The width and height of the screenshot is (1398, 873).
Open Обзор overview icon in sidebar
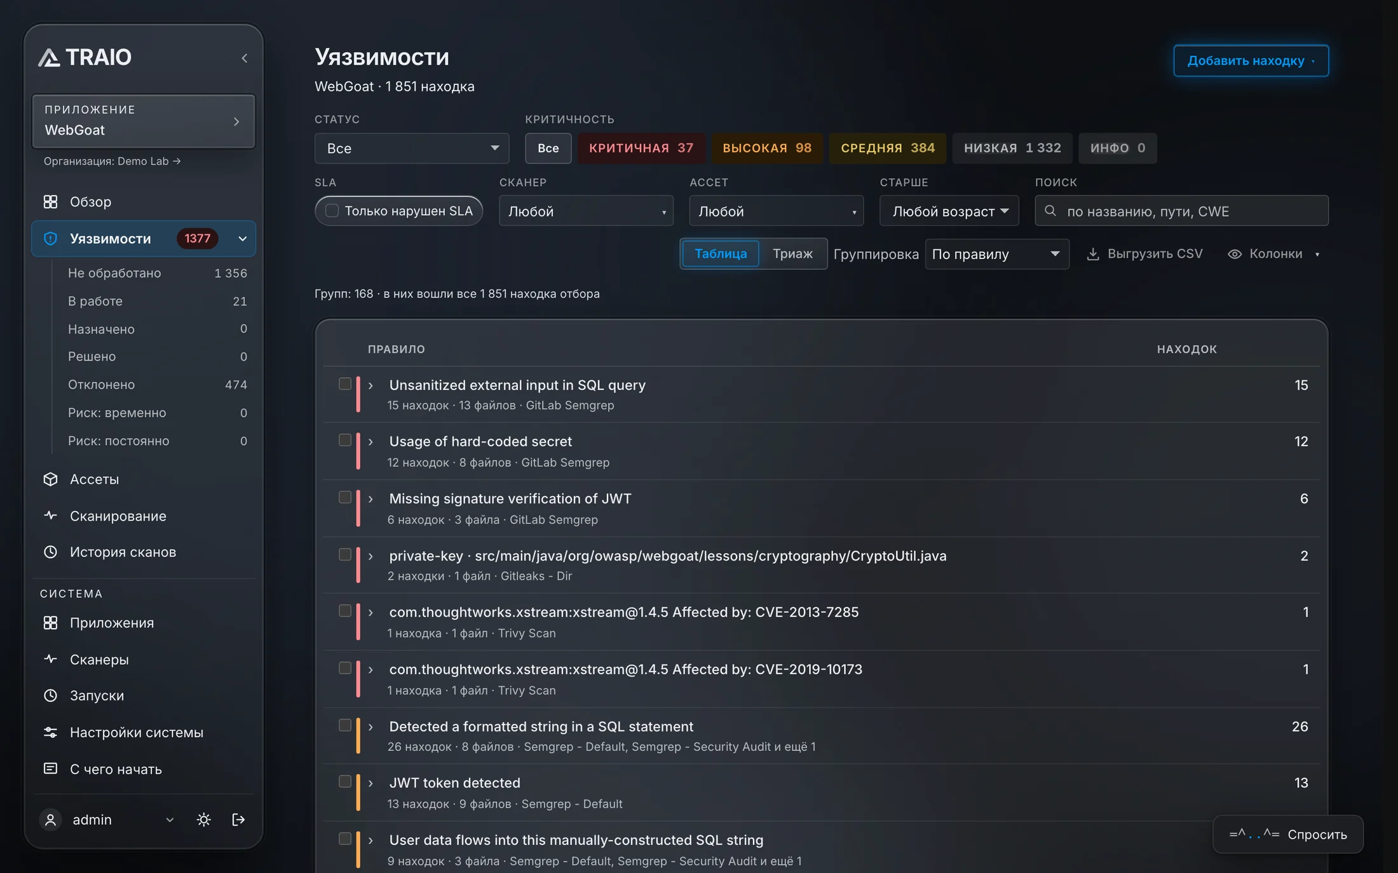tap(50, 202)
